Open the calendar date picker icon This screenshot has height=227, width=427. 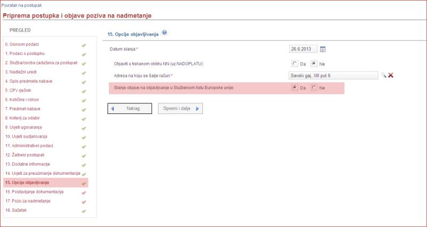tap(323, 50)
